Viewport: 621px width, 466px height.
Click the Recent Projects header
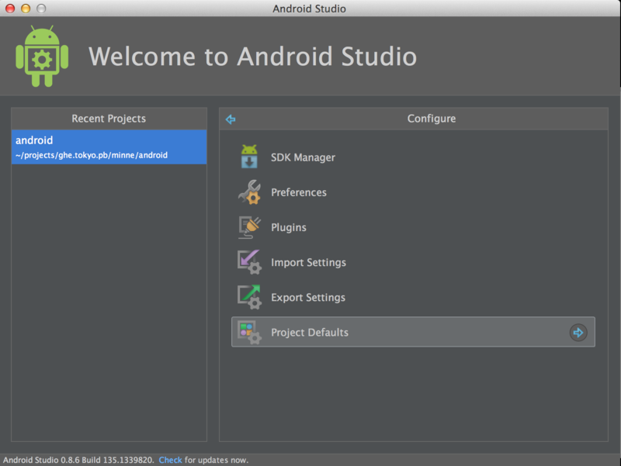[109, 119]
